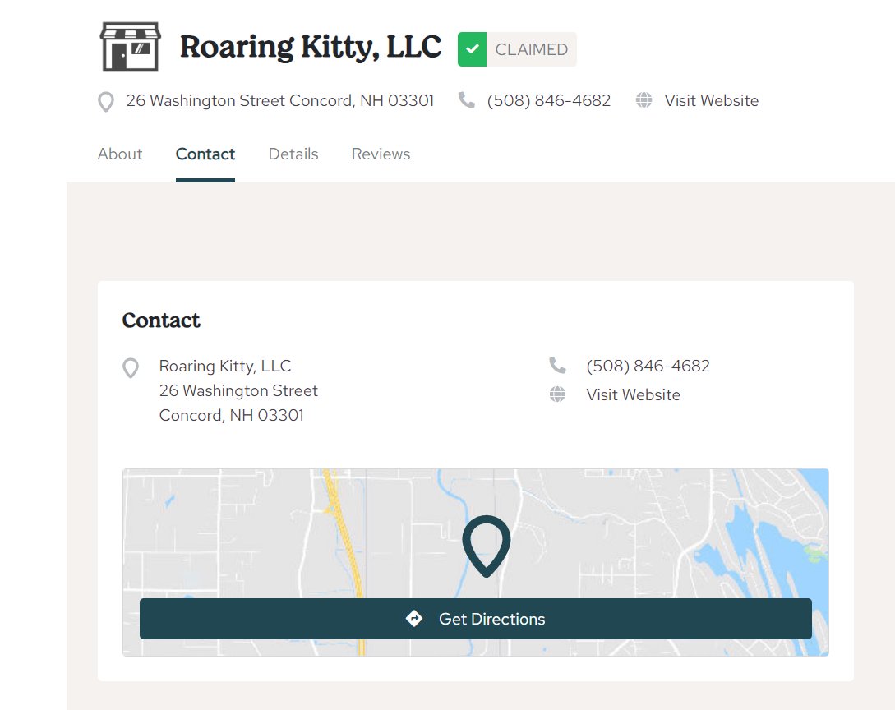The image size is (895, 710).
Task: Click the phone number in Contact card
Action: point(648,366)
